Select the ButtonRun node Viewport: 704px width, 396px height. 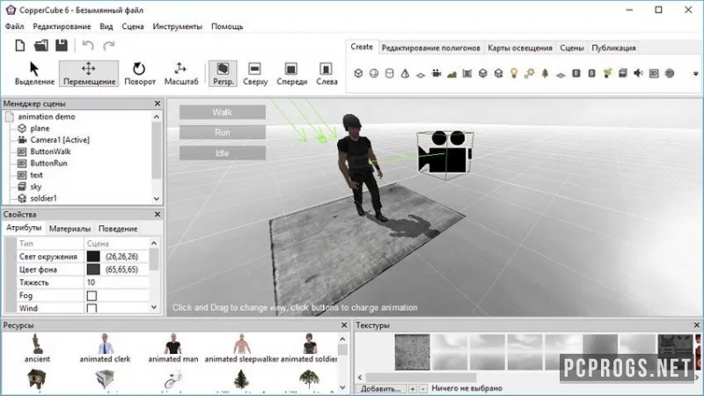(x=48, y=163)
